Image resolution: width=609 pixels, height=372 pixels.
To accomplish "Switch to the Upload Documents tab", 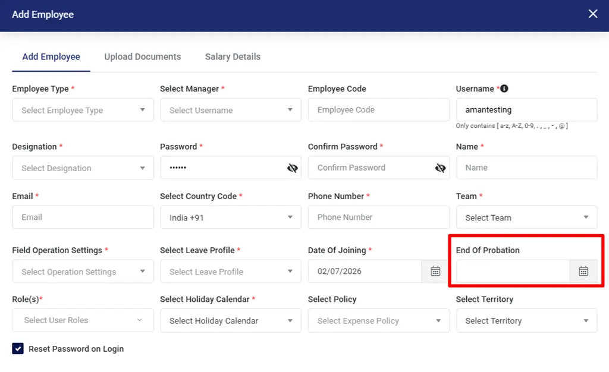I will pos(143,56).
